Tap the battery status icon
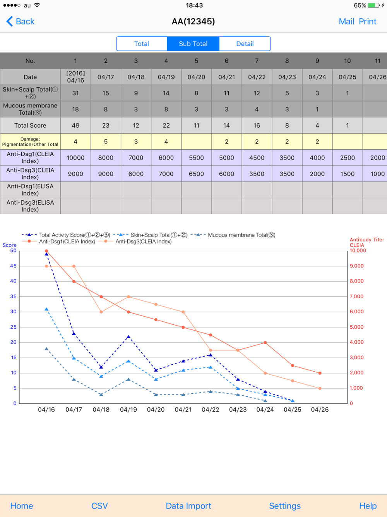This screenshot has width=387, height=517. point(373,5)
